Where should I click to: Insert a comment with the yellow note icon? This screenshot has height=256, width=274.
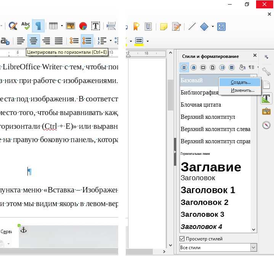point(164,27)
